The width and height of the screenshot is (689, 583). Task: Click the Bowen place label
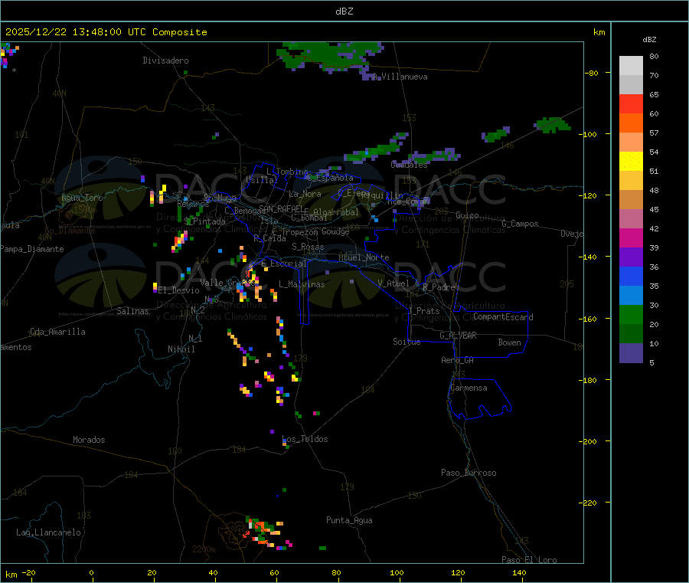point(510,342)
